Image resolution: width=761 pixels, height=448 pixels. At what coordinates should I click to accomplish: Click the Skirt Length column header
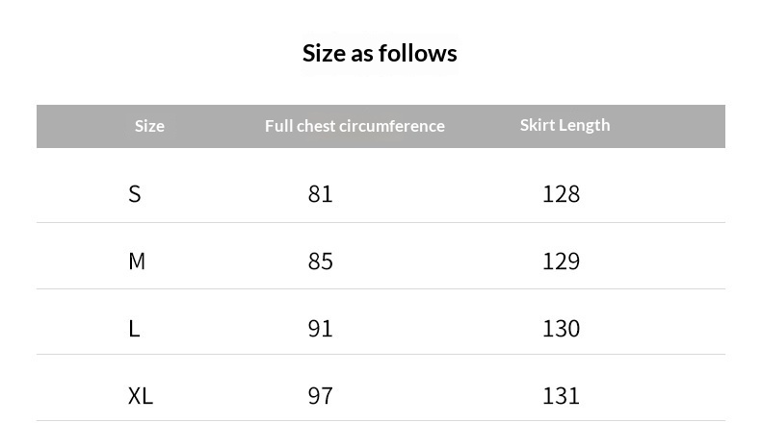(564, 125)
